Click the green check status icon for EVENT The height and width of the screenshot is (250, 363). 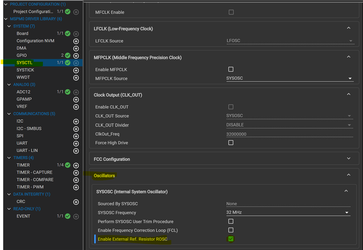pyautogui.click(x=68, y=216)
